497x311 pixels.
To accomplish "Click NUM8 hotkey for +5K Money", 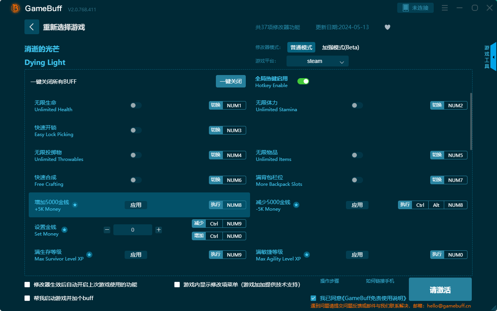I will point(228,205).
